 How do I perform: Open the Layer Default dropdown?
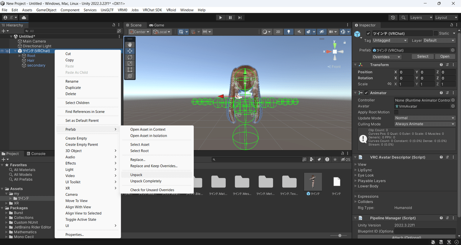click(x=439, y=40)
